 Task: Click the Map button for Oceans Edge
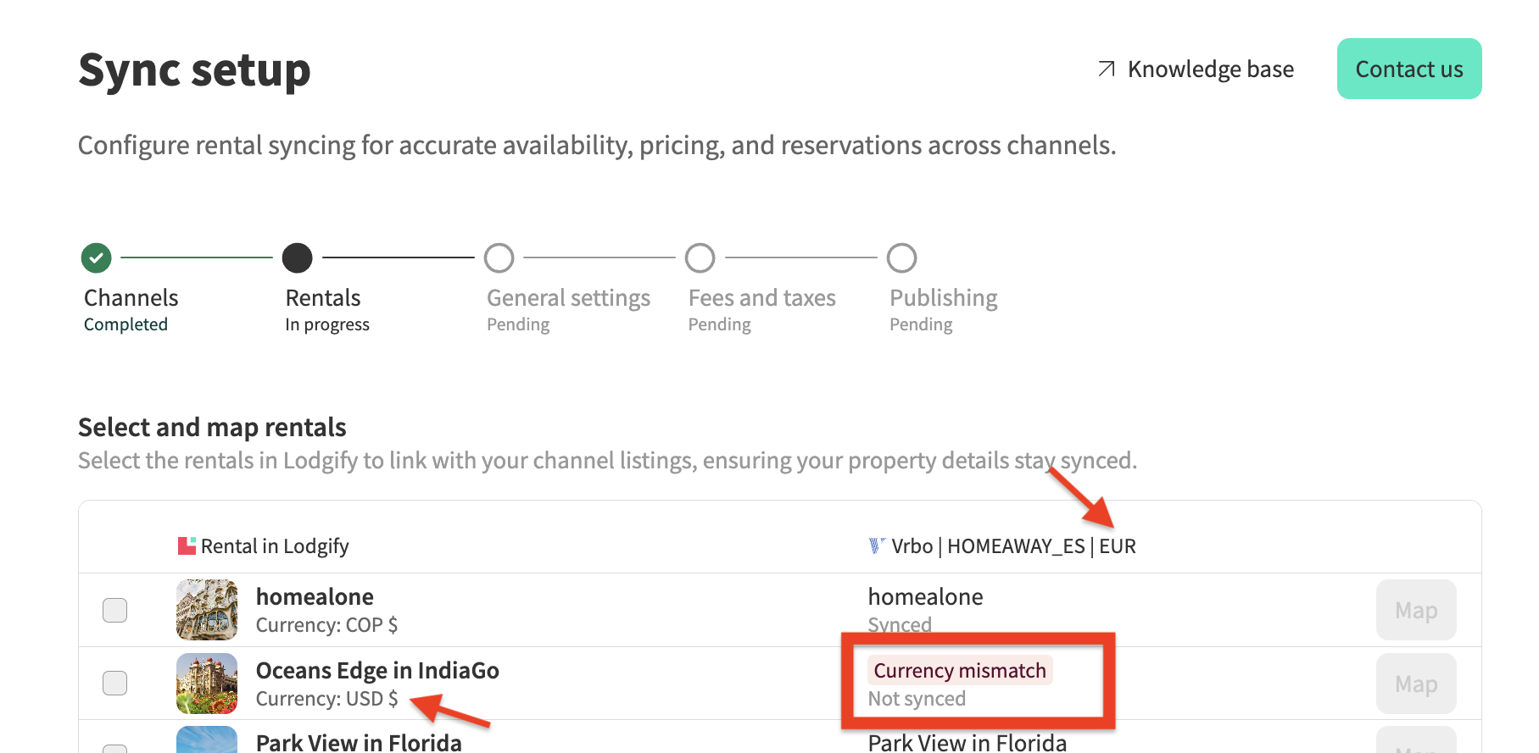[x=1416, y=684]
